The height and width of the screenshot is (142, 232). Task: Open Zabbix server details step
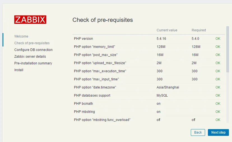coord(30,57)
